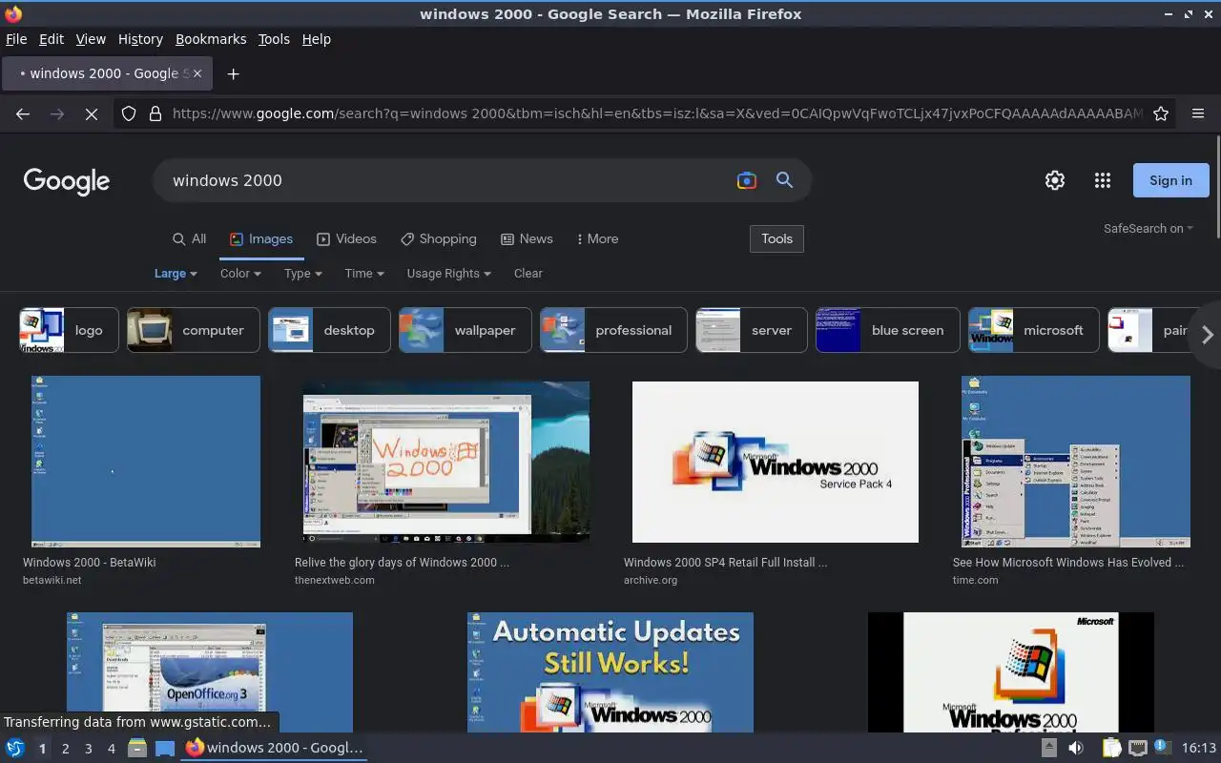The width and height of the screenshot is (1221, 763).
Task: Open Windows 2000 BetaWiki desktop thumbnail
Action: coord(146,462)
